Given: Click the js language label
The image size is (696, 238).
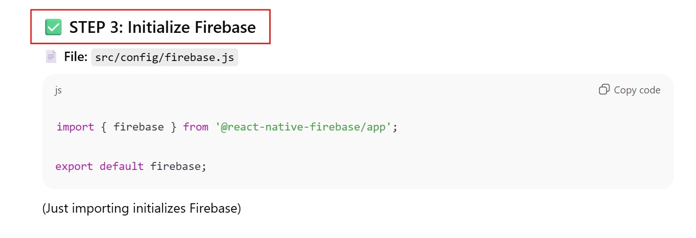Looking at the screenshot, I should click(58, 90).
